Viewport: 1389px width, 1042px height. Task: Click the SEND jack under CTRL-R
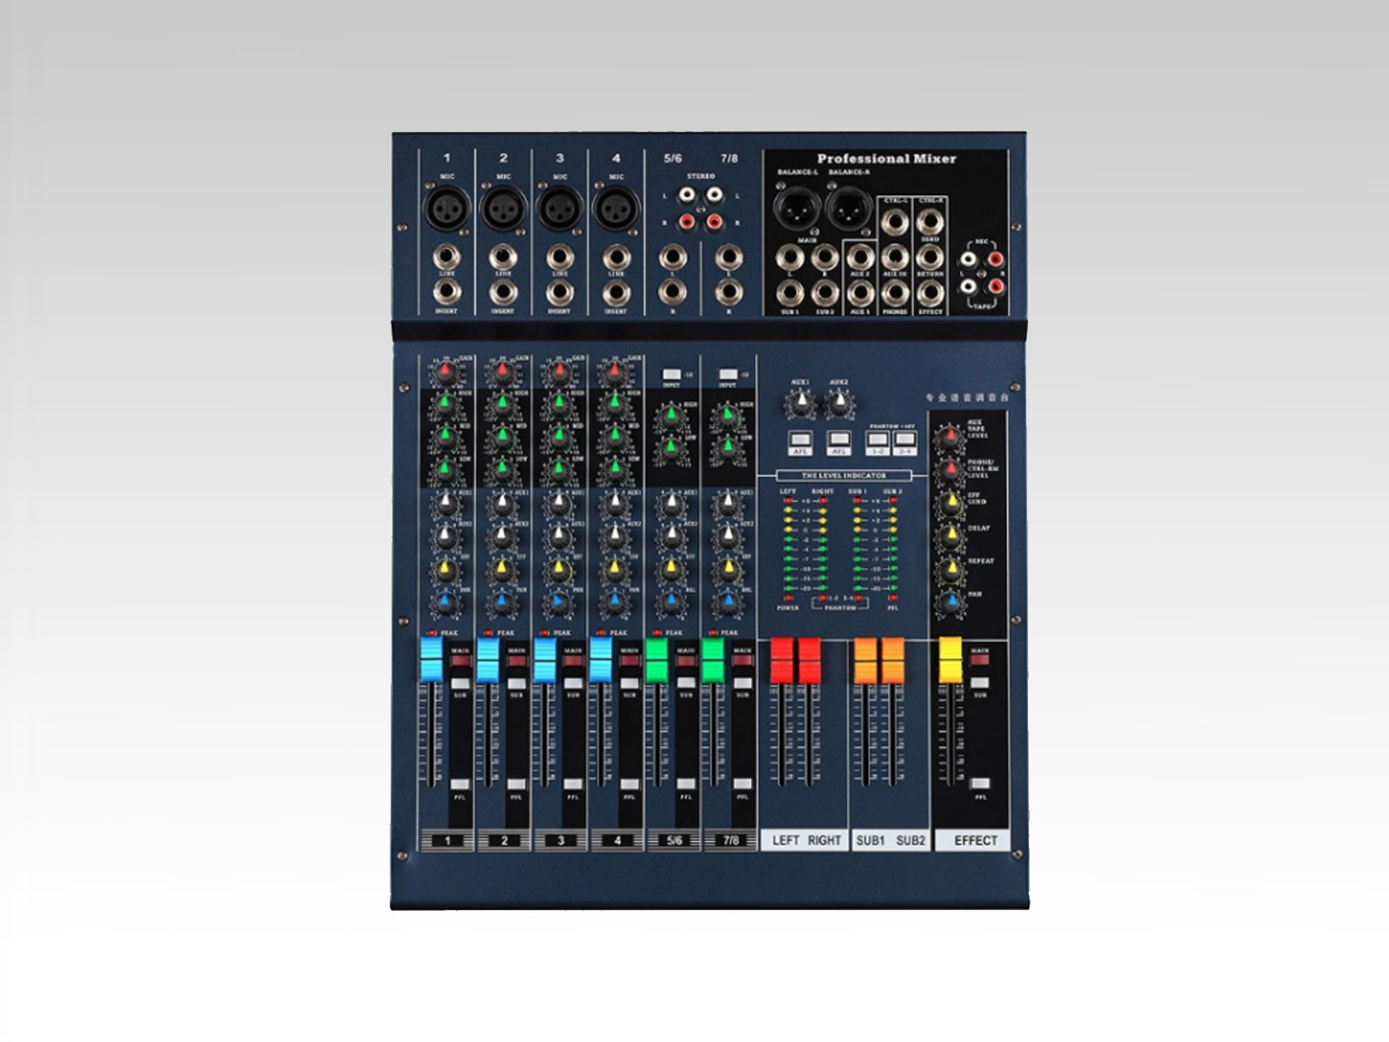click(930, 221)
